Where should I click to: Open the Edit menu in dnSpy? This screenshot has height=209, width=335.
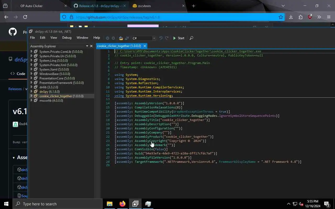click(x=43, y=38)
